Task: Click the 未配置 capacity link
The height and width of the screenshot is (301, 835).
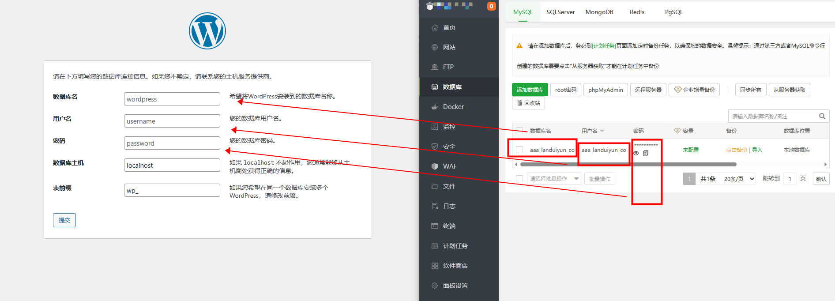Action: coord(691,150)
